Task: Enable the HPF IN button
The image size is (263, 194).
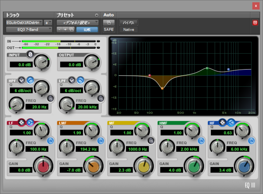Action: [x=50, y=98]
